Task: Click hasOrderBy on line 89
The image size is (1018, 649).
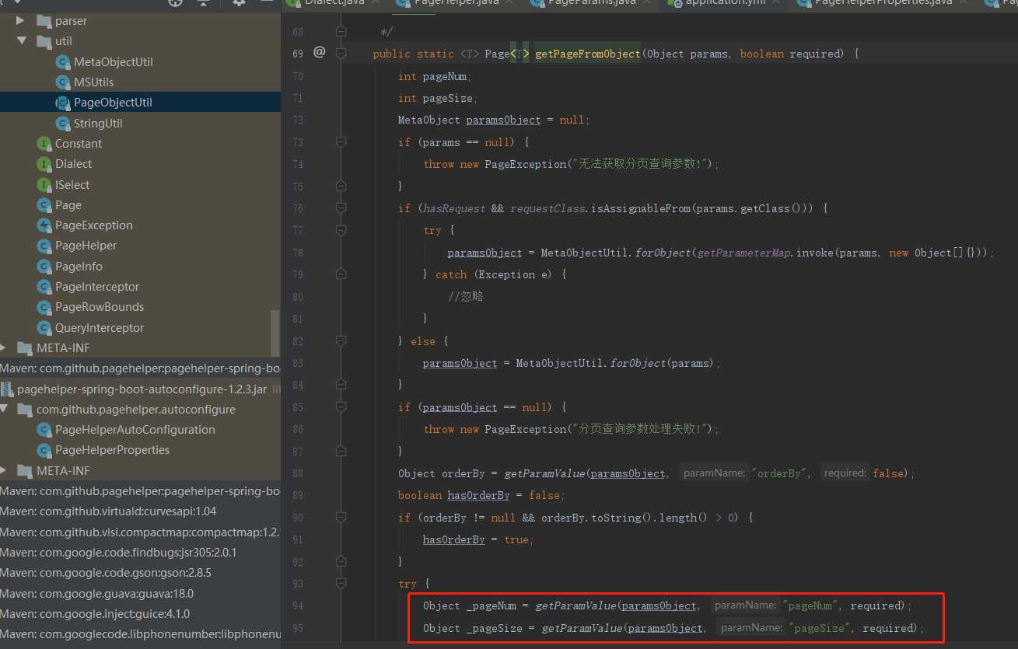Action: pyautogui.click(x=478, y=495)
